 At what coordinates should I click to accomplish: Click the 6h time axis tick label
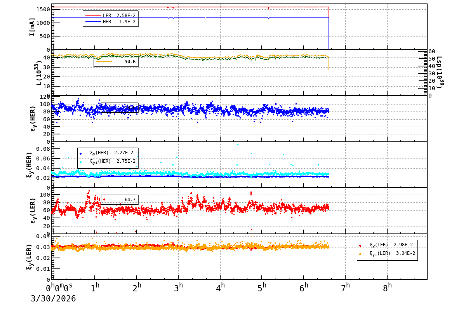coord(304,287)
